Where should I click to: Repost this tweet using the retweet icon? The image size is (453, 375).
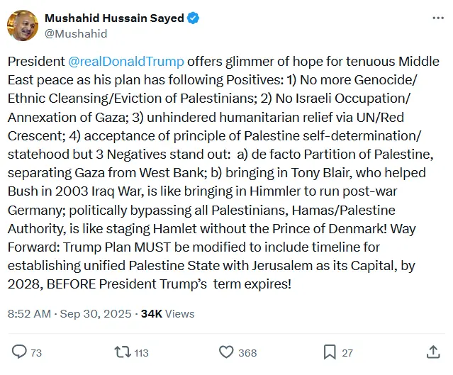coord(122,352)
